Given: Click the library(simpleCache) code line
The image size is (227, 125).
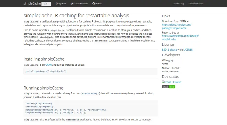Looking at the screenshot, I should (39, 103).
